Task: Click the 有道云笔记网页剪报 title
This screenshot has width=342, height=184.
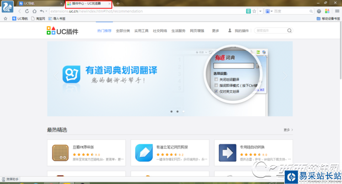Action: (172, 147)
